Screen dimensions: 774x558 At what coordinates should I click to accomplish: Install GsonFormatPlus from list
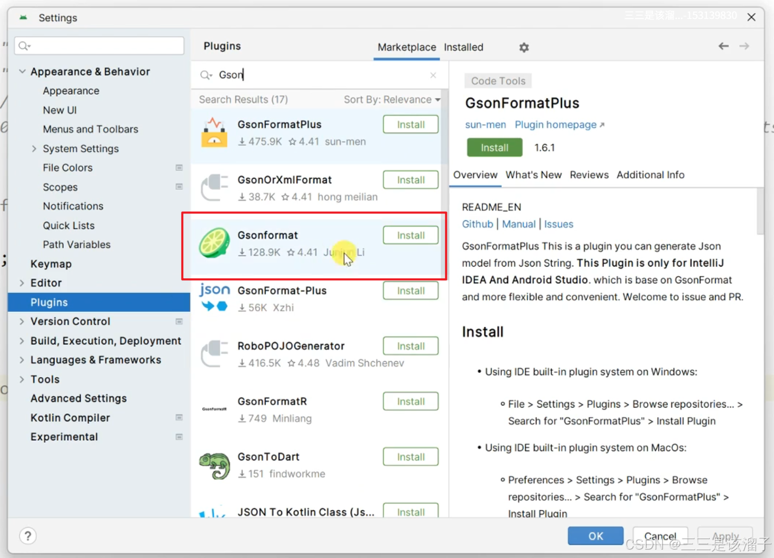tap(411, 125)
